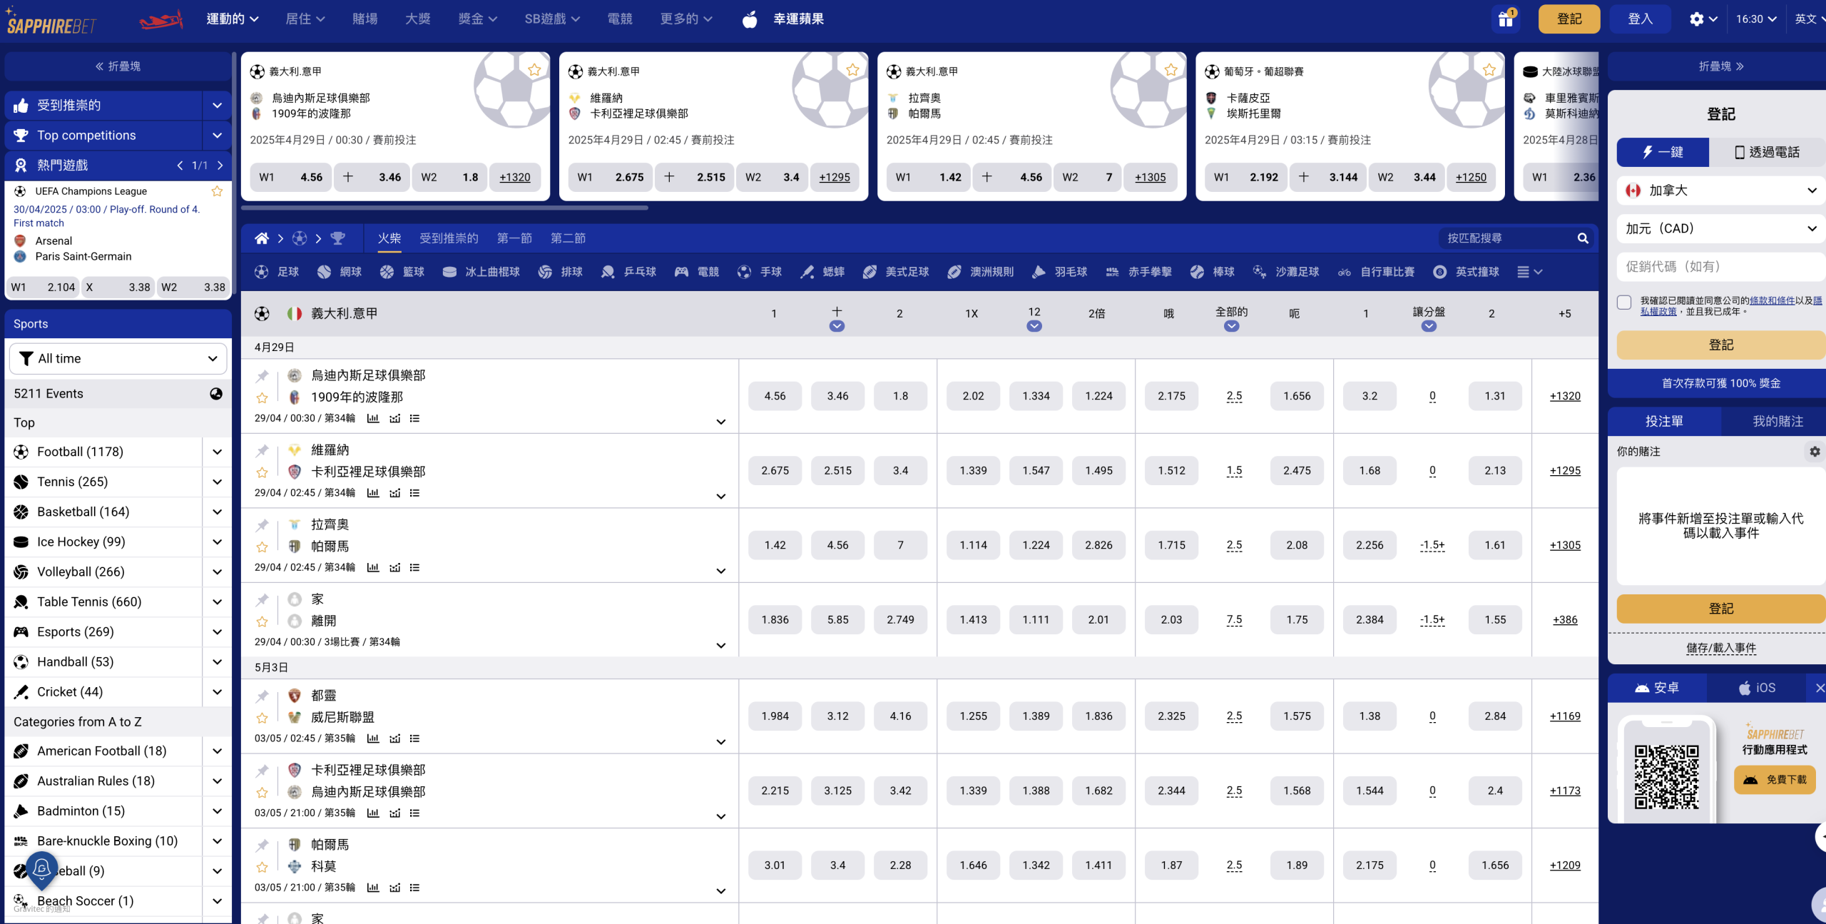Open the CAD currency dropdown

click(x=1720, y=228)
